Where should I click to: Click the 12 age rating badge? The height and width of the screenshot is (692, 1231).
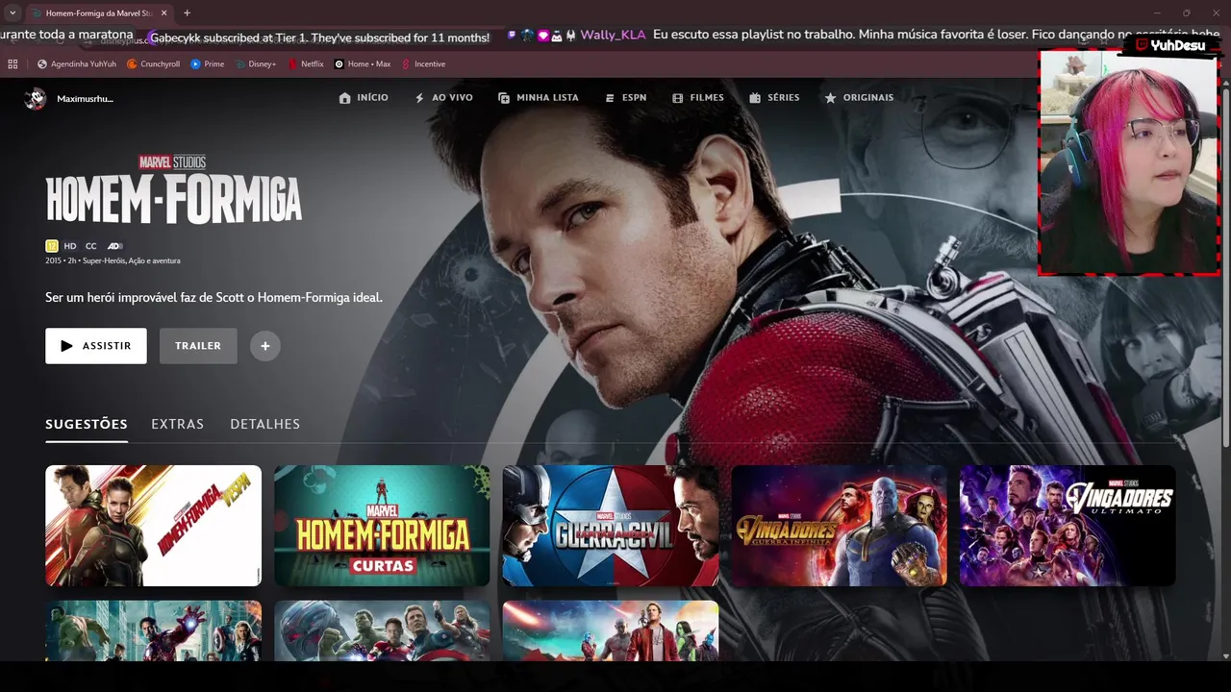pyautogui.click(x=52, y=246)
